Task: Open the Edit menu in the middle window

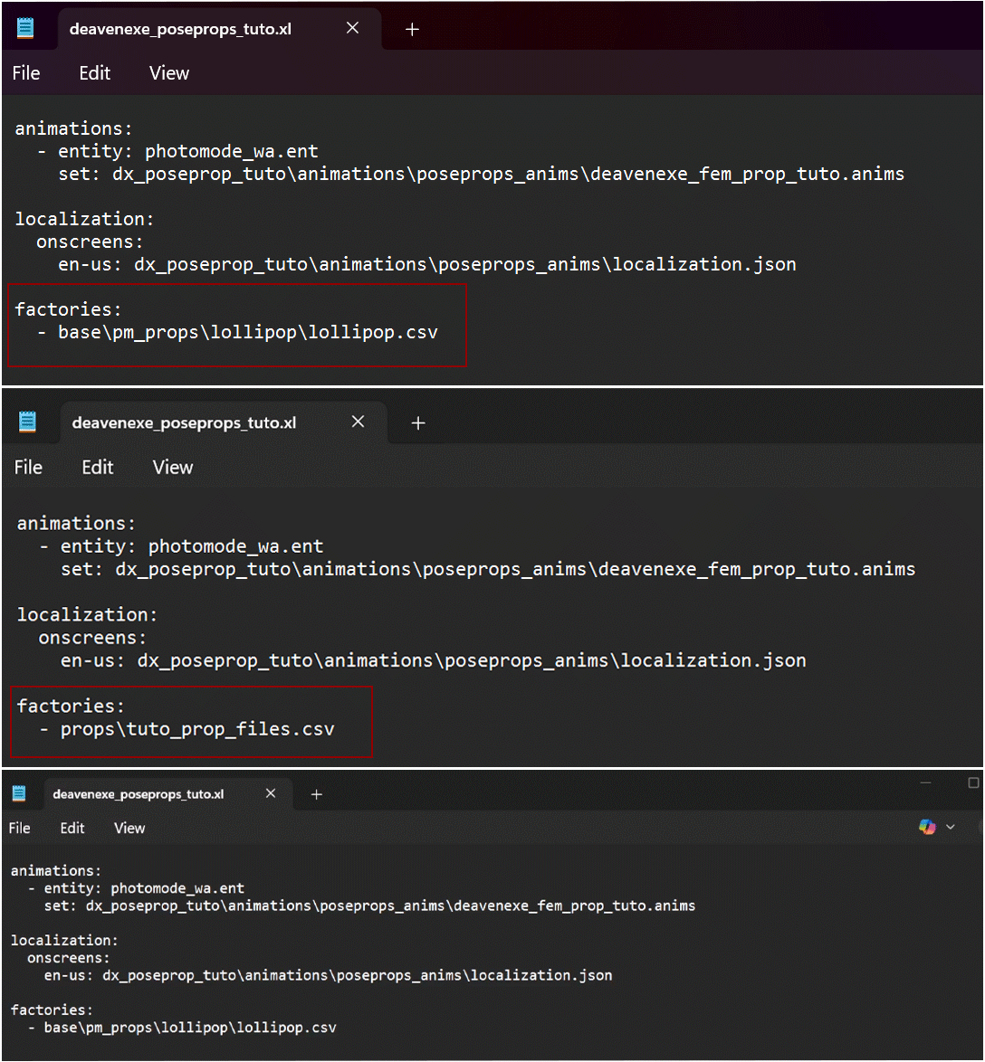Action: click(97, 467)
